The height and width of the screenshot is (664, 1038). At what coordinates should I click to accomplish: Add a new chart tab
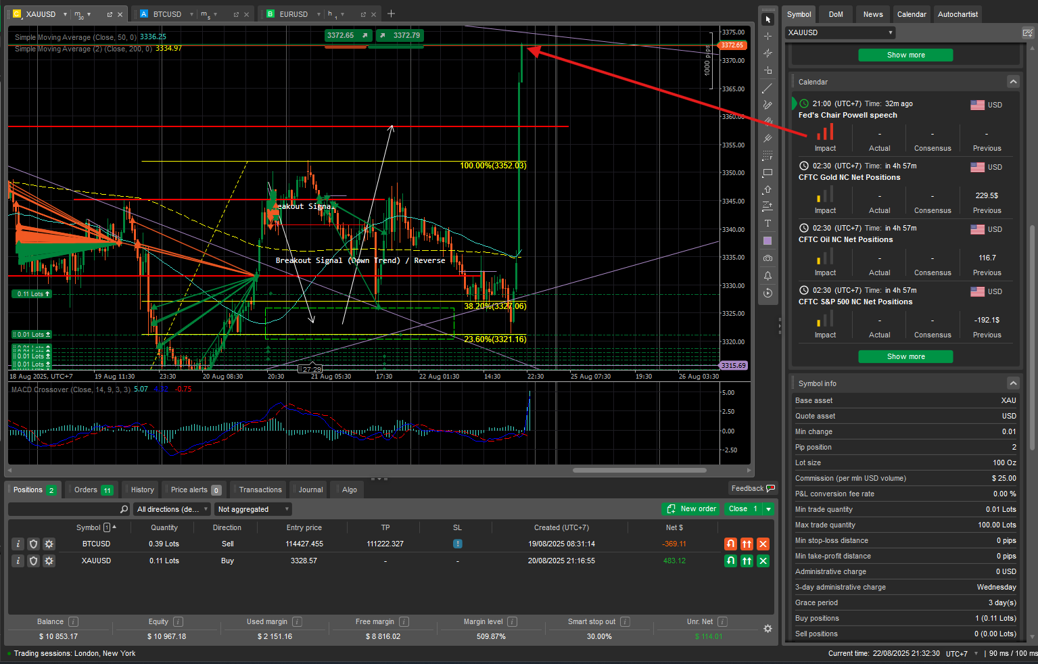[391, 14]
